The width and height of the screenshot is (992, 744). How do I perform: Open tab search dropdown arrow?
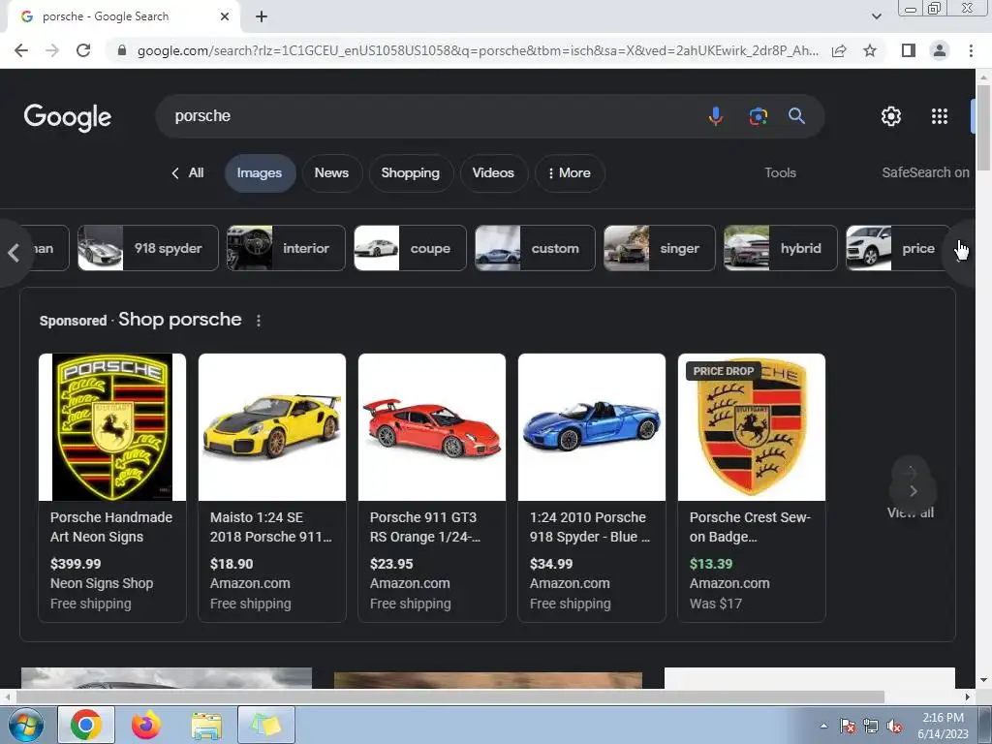tap(876, 16)
